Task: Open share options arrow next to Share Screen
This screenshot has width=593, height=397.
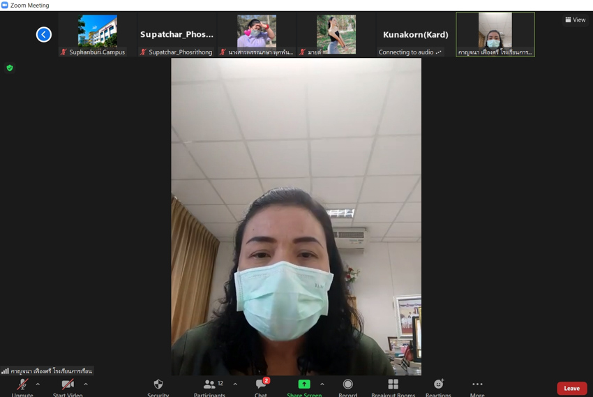Action: (322, 384)
